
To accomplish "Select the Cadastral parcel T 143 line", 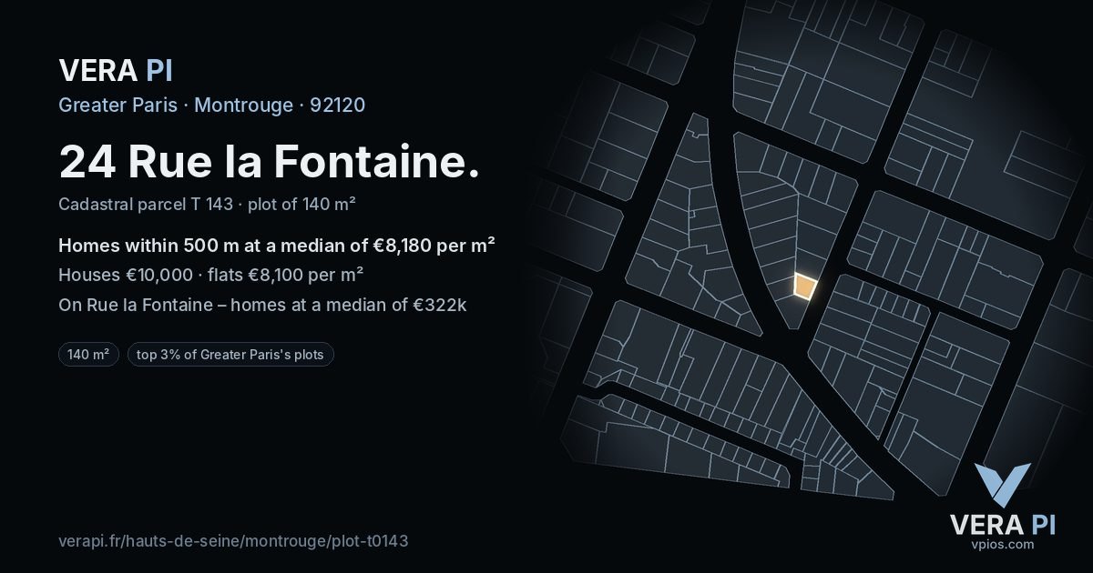I will 207,204.
